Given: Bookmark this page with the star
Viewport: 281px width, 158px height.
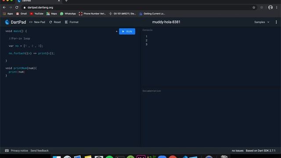Looking at the screenshot, I should pyautogui.click(x=254, y=7).
